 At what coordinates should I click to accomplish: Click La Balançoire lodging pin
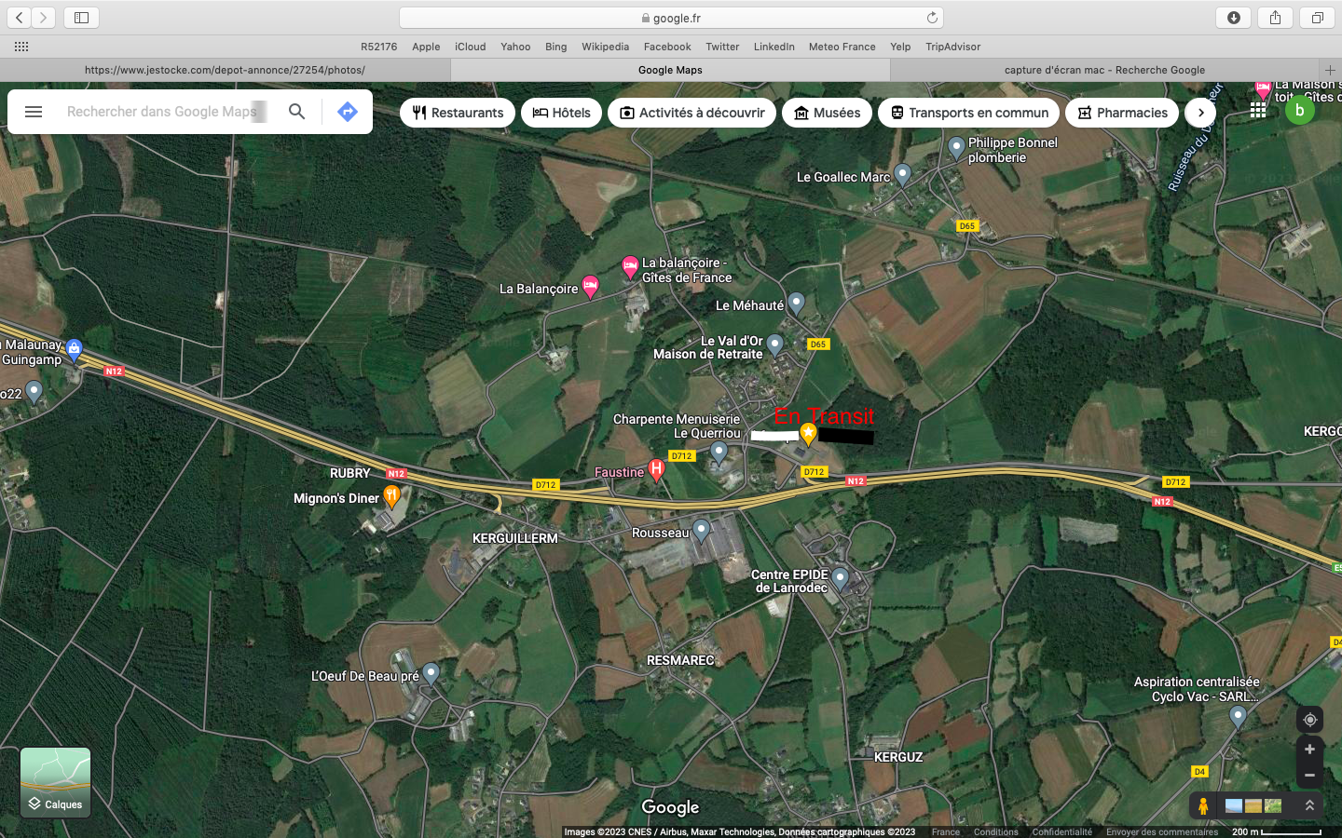[590, 287]
